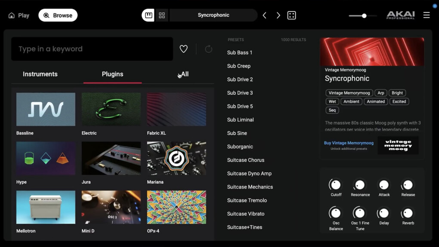Click the vintage memory moog logo
439x247 pixels.
coord(398,145)
